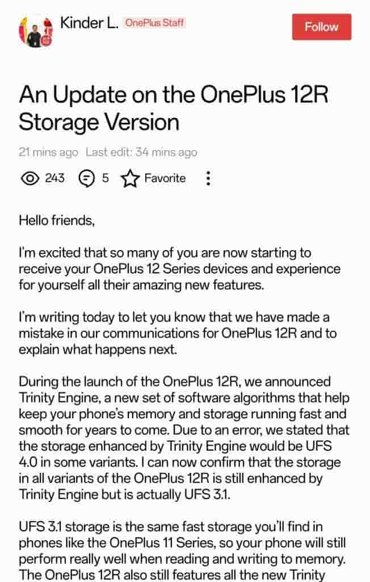Open the author name Kinder L.

click(x=89, y=24)
